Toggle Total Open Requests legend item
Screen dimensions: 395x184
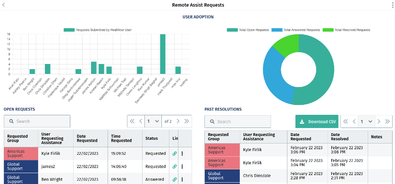pos(248,30)
